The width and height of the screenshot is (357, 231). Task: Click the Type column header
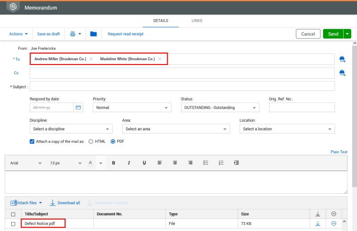[x=173, y=214]
